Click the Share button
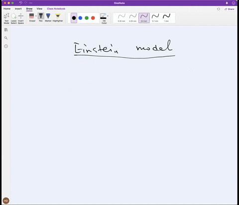This screenshot has width=239, height=205. pos(230,9)
